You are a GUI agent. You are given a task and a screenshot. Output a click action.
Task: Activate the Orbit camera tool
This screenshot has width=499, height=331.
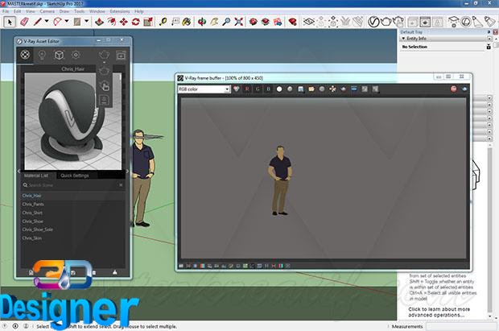[x=202, y=22]
